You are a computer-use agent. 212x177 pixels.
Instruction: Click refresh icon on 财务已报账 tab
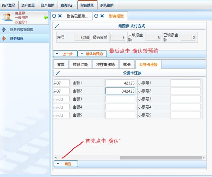pyautogui.click(x=54, y=16)
